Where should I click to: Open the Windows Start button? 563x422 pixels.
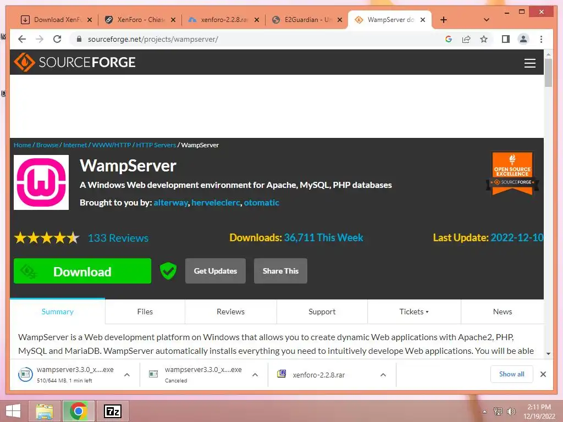13,411
